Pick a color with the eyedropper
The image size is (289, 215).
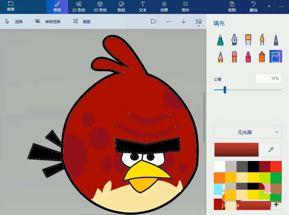pos(271,149)
